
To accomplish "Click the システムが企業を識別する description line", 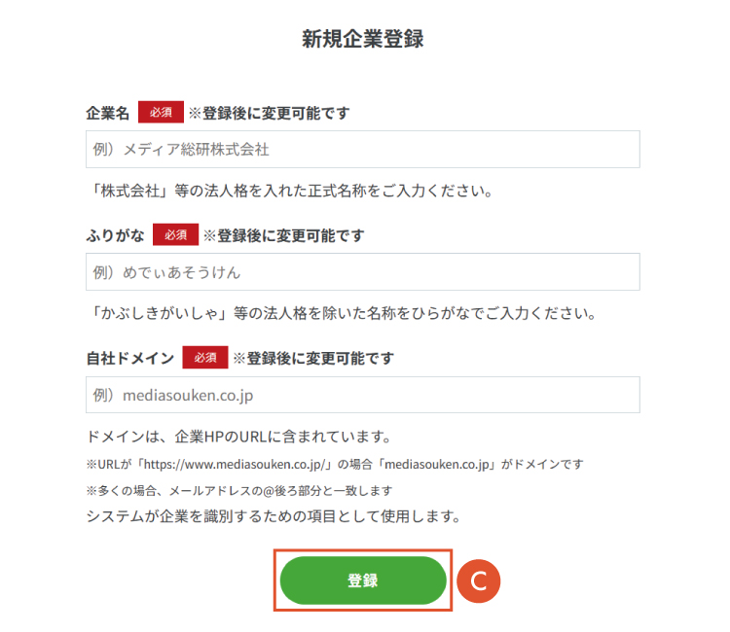I will click(x=273, y=515).
